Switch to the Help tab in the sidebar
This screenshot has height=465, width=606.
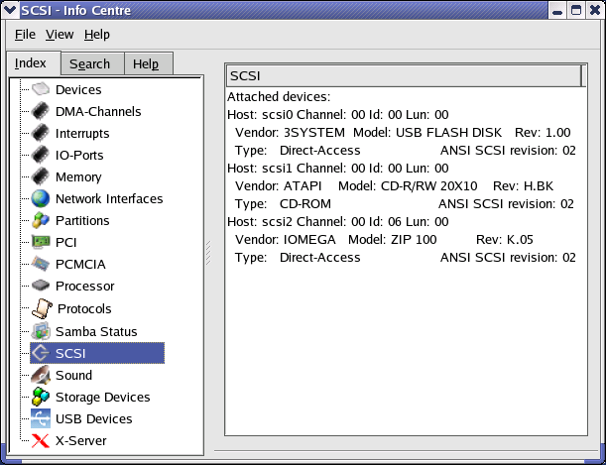149,63
